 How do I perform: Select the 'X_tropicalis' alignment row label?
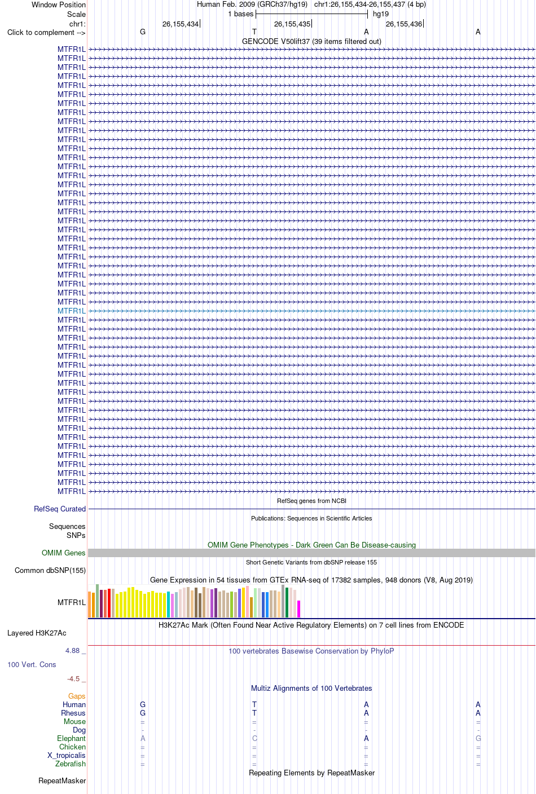point(67,755)
